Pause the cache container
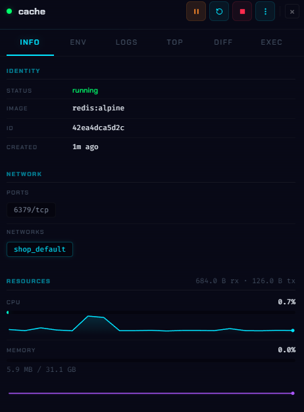 tap(196, 11)
